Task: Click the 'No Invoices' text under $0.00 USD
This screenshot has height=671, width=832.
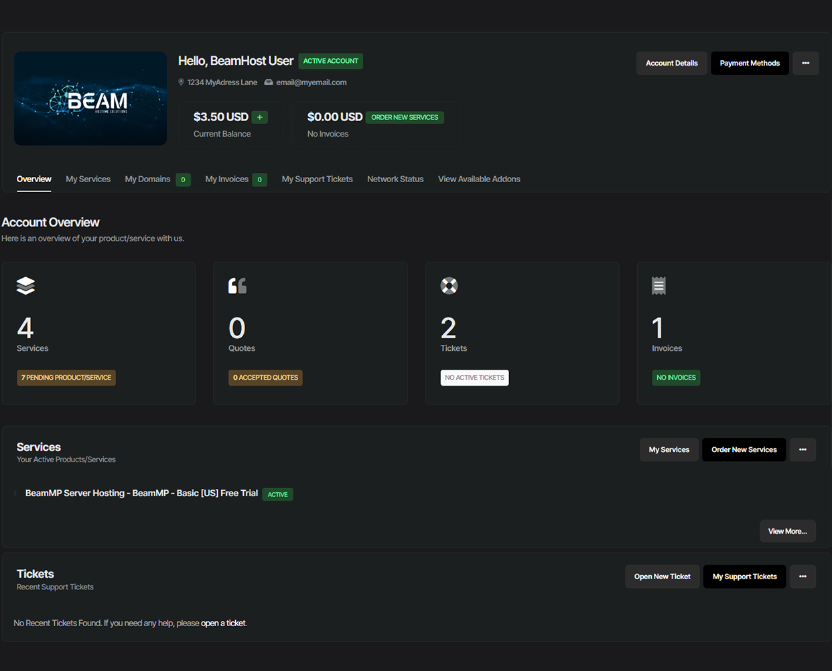Action: click(328, 134)
